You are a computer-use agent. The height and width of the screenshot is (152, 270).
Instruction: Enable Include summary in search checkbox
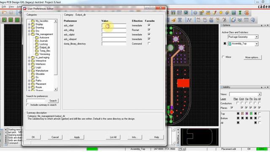(27, 105)
